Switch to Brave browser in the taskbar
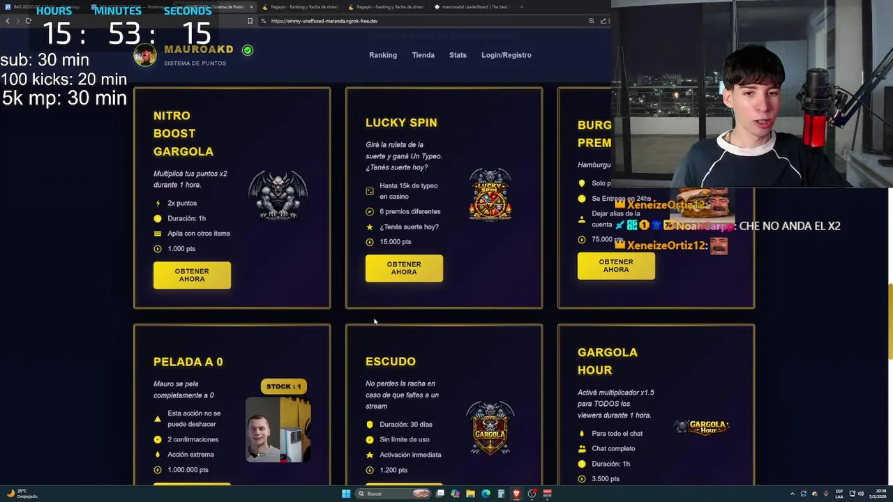This screenshot has width=893, height=502. point(516,494)
